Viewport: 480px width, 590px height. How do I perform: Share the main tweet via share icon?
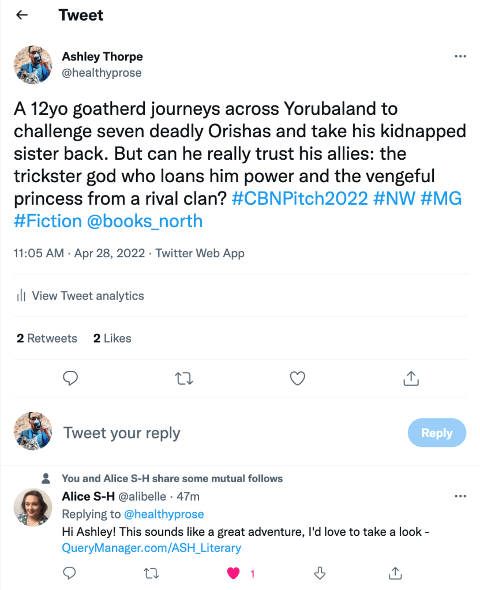[x=410, y=378]
